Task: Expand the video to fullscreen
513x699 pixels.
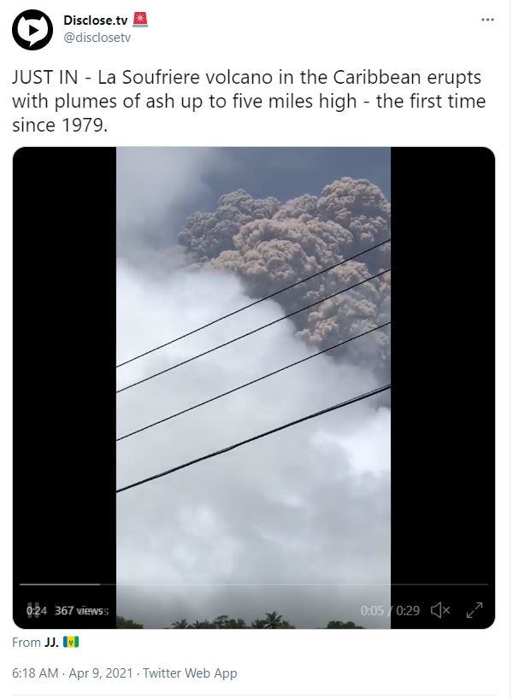Action: 475,610
